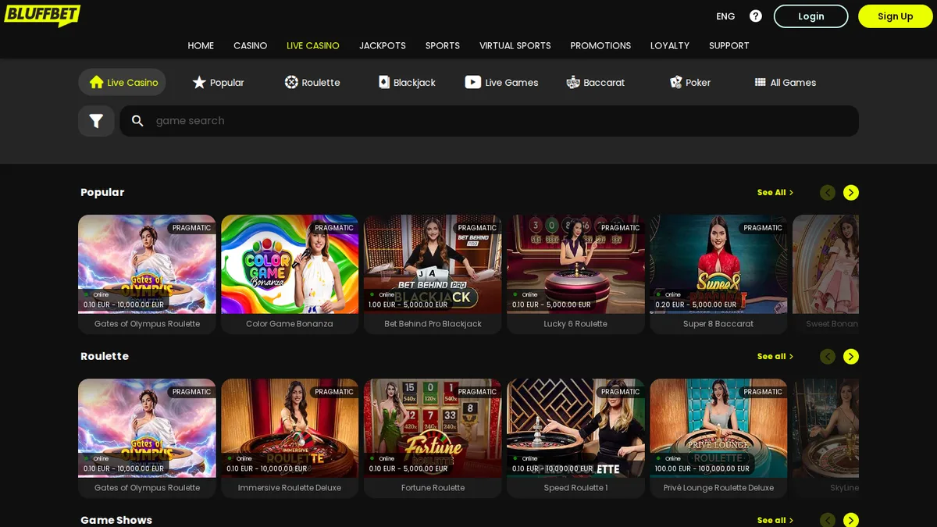Open Color Game Bonanza thumbnail
Viewport: 937px width, 527px height.
(290, 264)
